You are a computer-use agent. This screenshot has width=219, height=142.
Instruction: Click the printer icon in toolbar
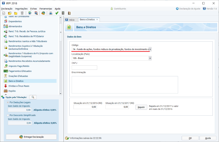tap(50, 13)
